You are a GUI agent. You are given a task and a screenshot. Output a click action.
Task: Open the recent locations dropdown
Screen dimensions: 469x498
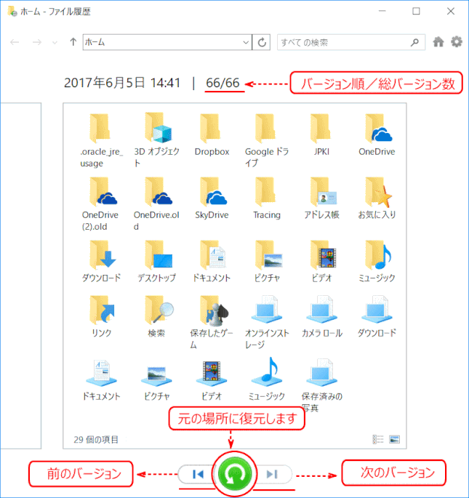(55, 42)
